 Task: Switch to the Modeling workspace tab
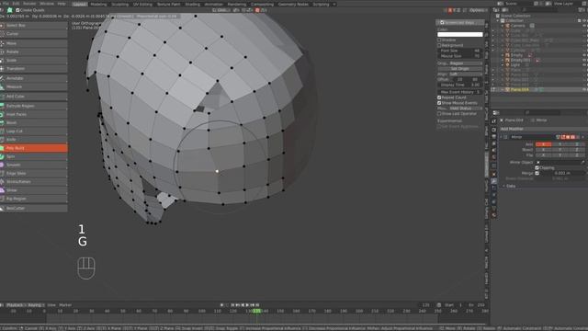click(x=98, y=4)
